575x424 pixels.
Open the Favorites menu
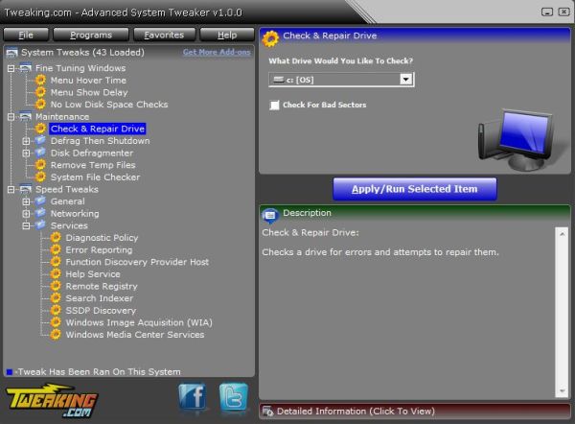click(164, 35)
